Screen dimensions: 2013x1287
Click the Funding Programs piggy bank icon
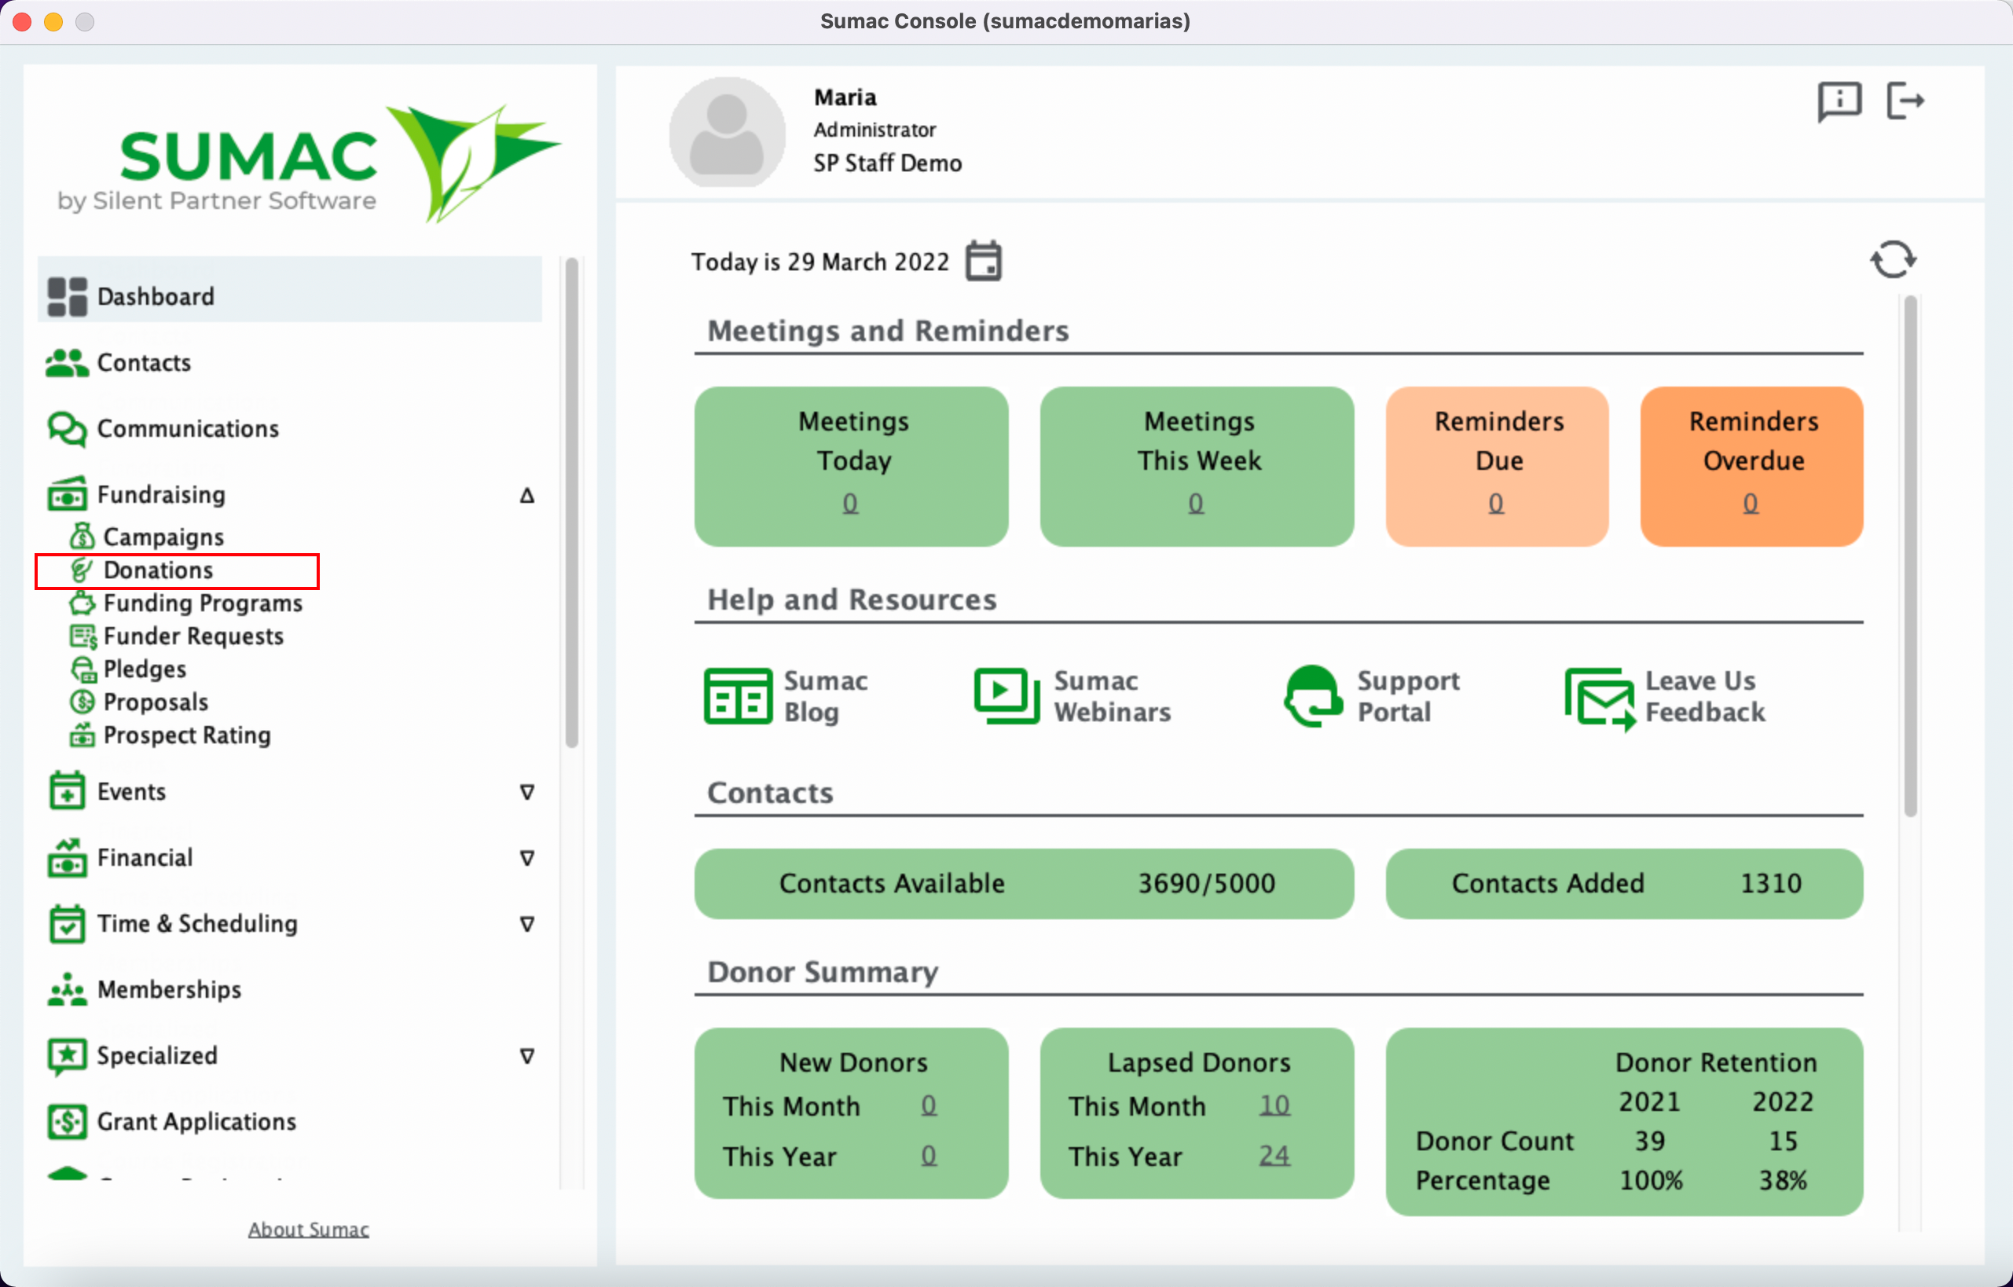[82, 603]
